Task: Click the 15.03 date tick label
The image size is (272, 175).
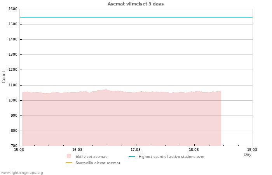Action: pyautogui.click(x=19, y=149)
